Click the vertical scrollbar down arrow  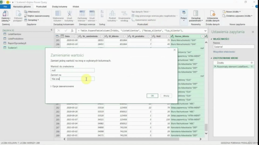[x=206, y=133]
